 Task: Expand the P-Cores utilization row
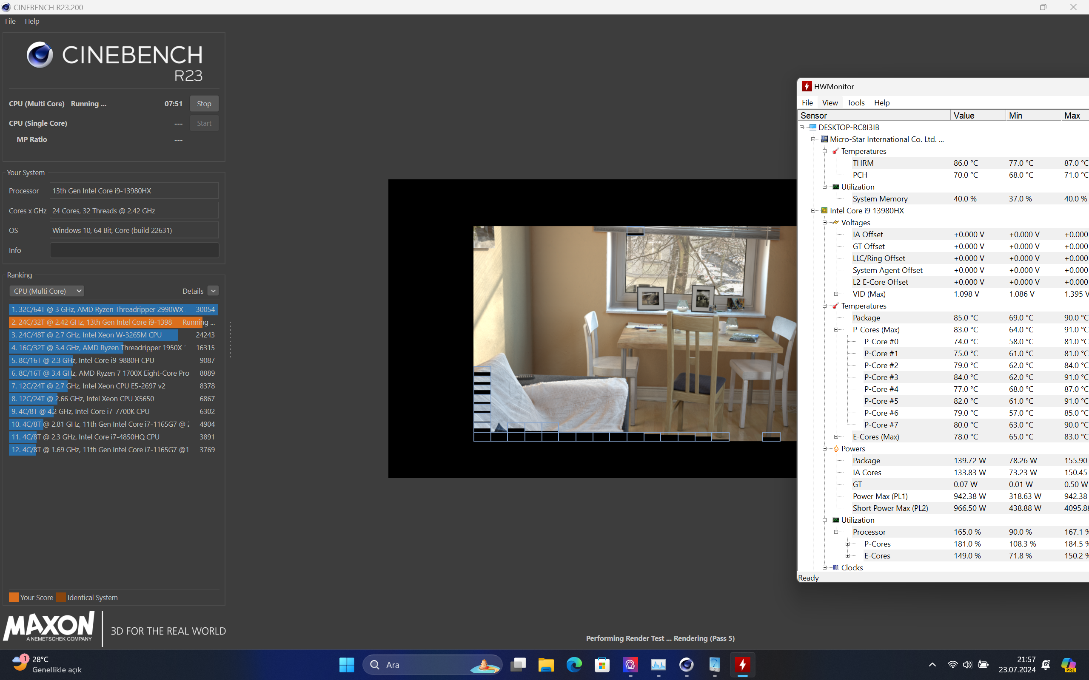[x=848, y=544]
